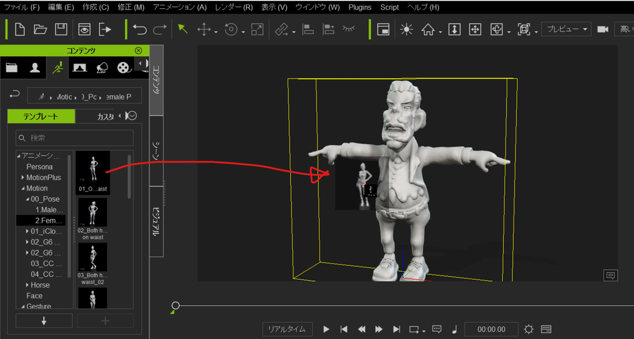The image size is (634, 339).
Task: Redo the undone action
Action: point(160,30)
